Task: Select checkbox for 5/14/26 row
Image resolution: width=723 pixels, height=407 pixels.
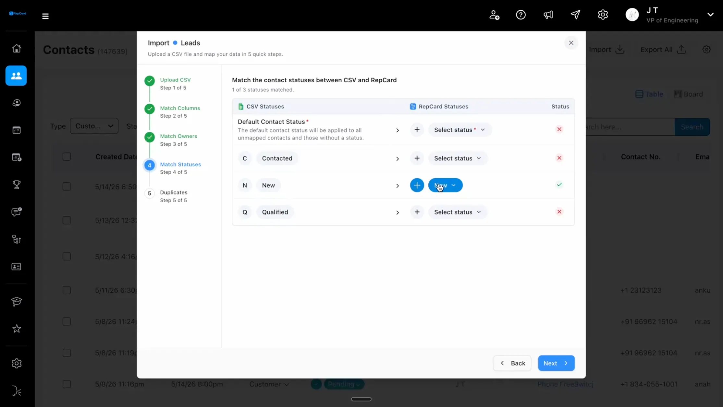Action: click(67, 187)
